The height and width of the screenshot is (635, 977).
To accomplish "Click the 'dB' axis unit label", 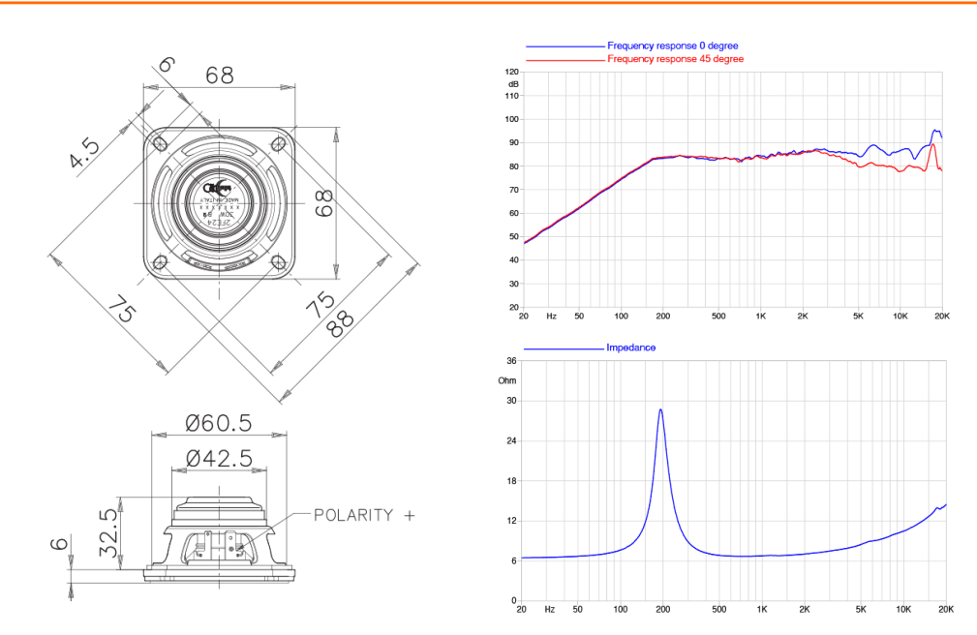I will coord(513,83).
